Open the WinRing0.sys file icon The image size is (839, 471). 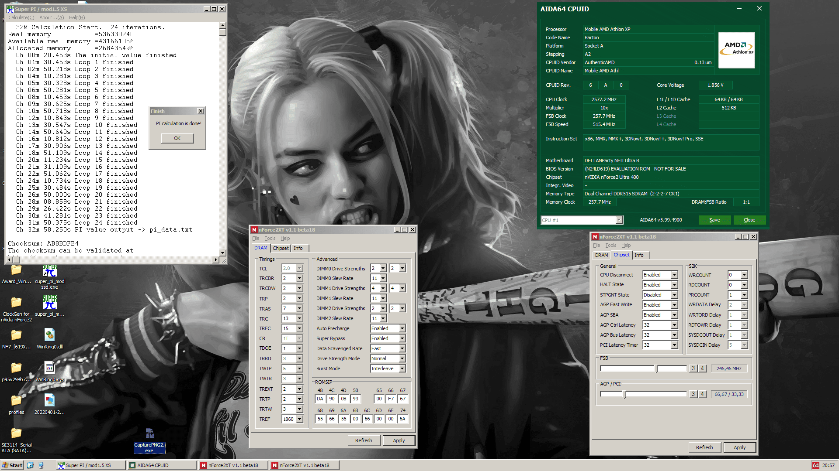click(x=49, y=368)
